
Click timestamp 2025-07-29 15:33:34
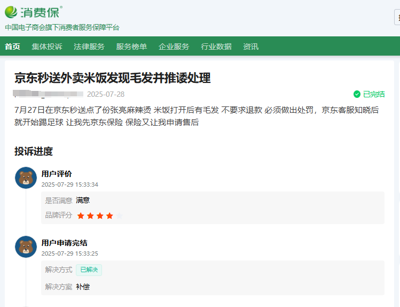tap(70, 185)
